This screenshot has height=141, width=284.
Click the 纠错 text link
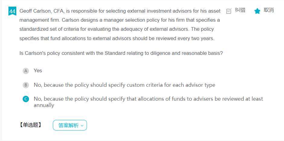(x=240, y=10)
